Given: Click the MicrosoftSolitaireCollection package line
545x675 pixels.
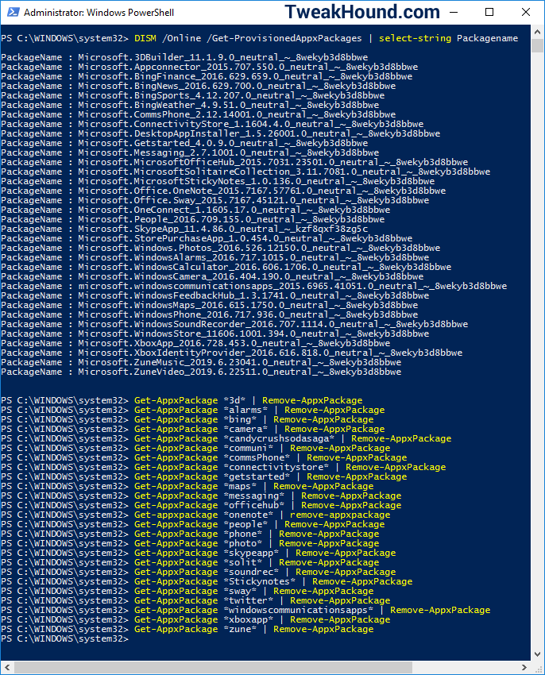Looking at the screenshot, I should (245, 172).
